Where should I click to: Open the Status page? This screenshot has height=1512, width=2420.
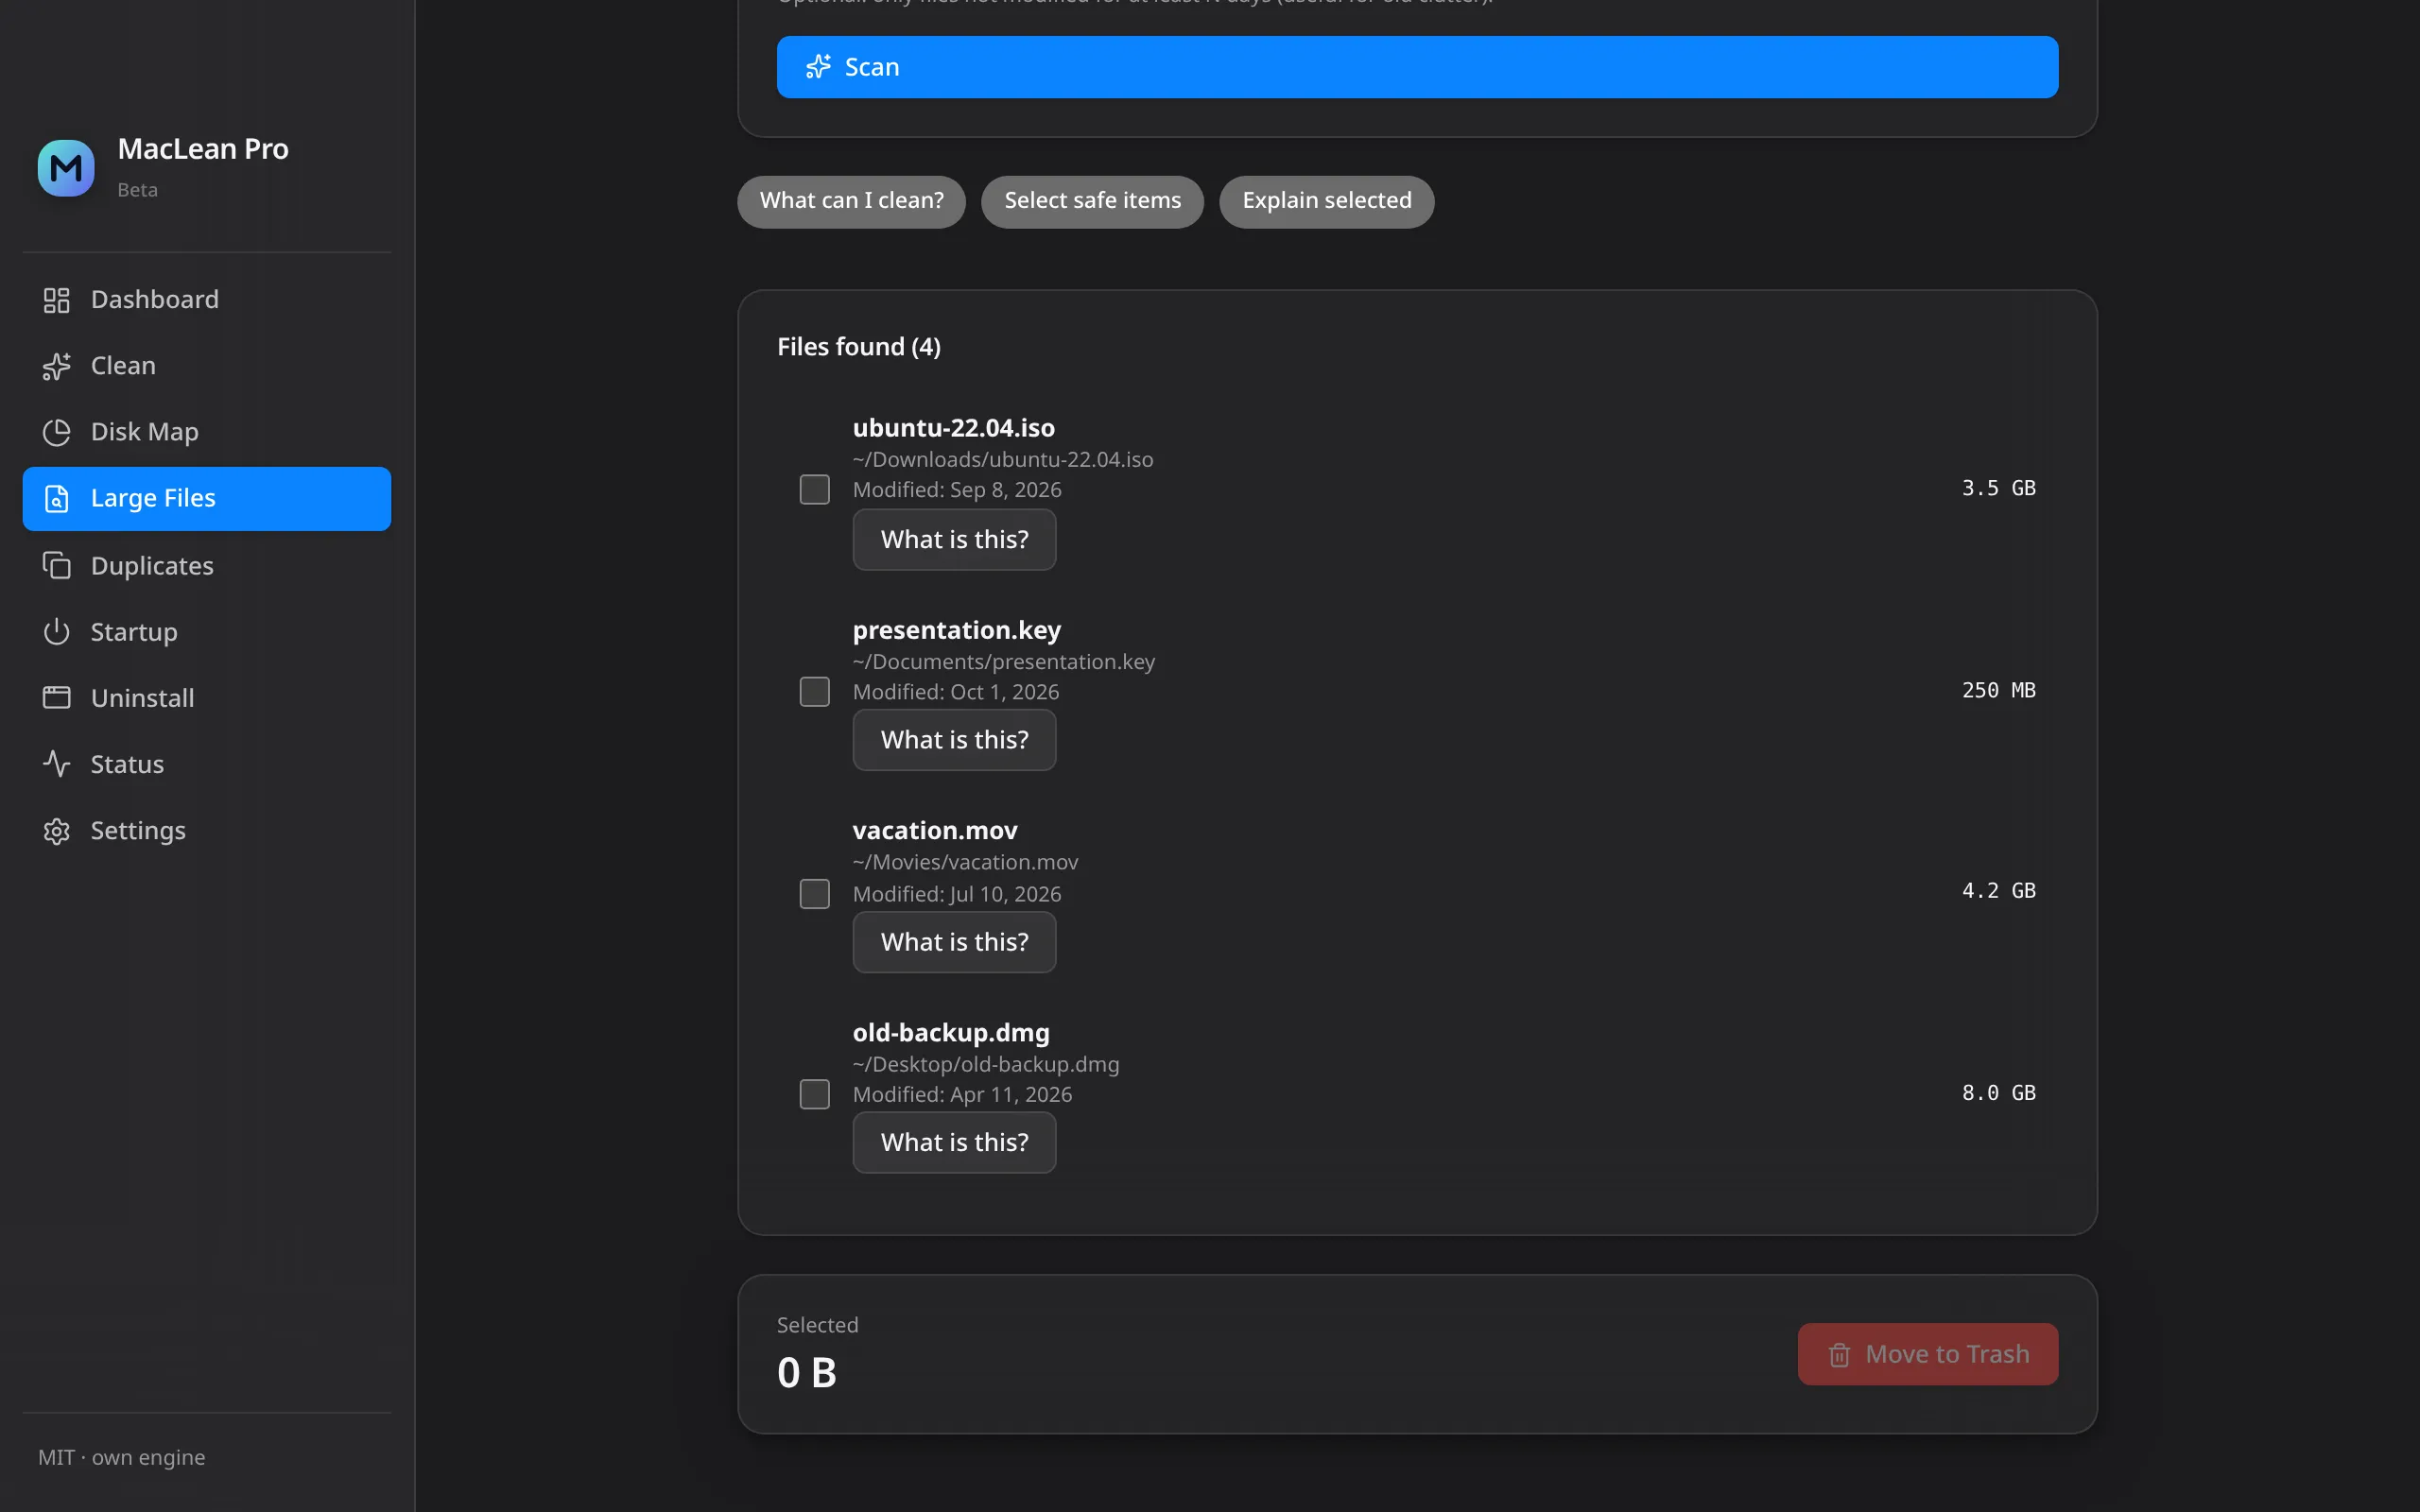pyautogui.click(x=207, y=764)
